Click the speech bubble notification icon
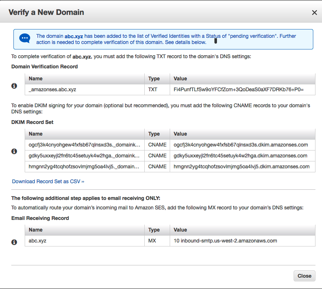The width and height of the screenshot is (322, 289). (25, 38)
